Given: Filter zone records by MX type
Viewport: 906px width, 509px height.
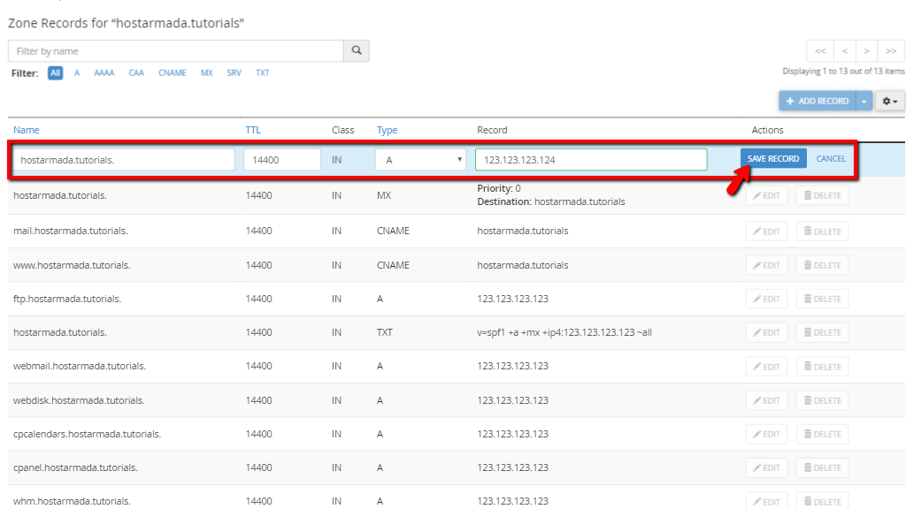Looking at the screenshot, I should click(207, 72).
